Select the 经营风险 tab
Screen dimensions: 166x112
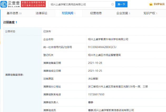[69, 13]
